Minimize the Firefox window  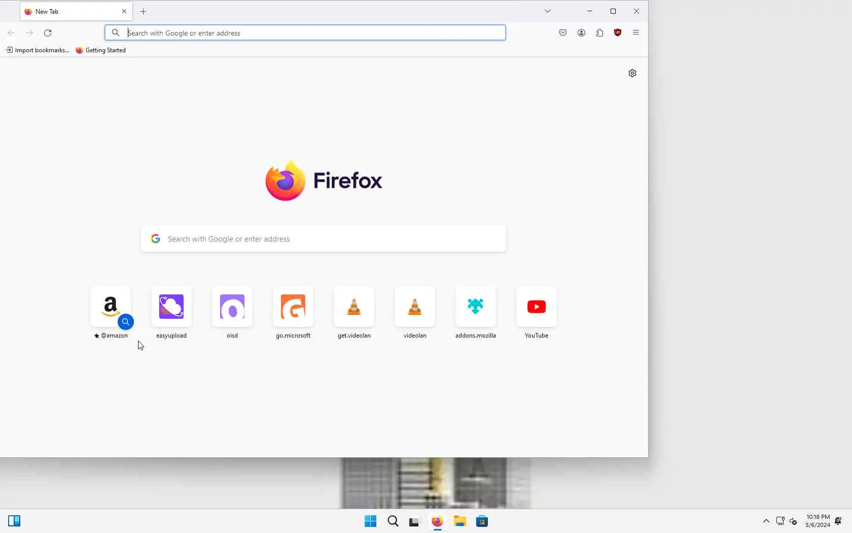pos(590,11)
